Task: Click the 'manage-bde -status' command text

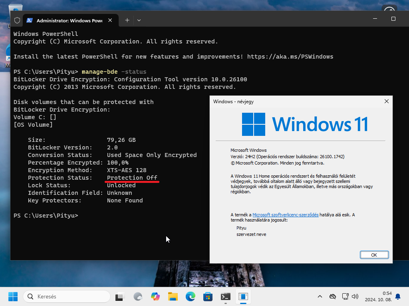Action: [x=114, y=72]
